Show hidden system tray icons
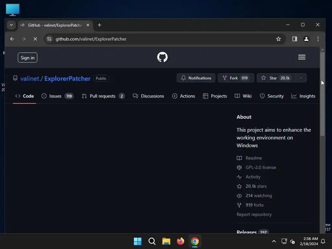Image resolution: width=332 pixels, height=249 pixels. tap(274, 241)
